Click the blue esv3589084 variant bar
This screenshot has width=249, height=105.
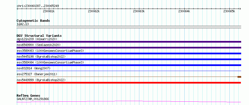[x=129, y=65]
